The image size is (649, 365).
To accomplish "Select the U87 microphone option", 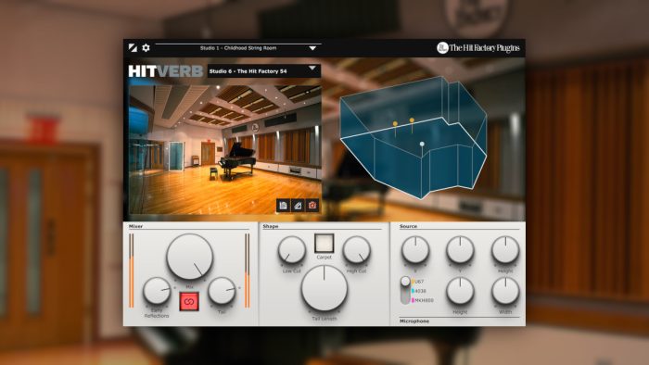I will [x=417, y=282].
